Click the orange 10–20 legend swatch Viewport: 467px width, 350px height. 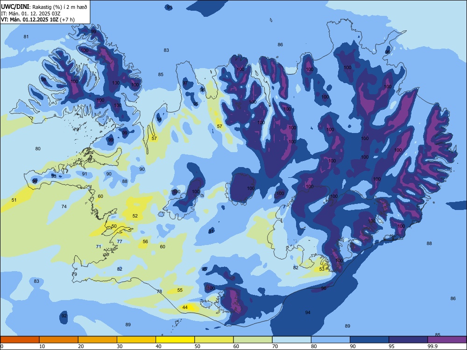click(x=59, y=340)
